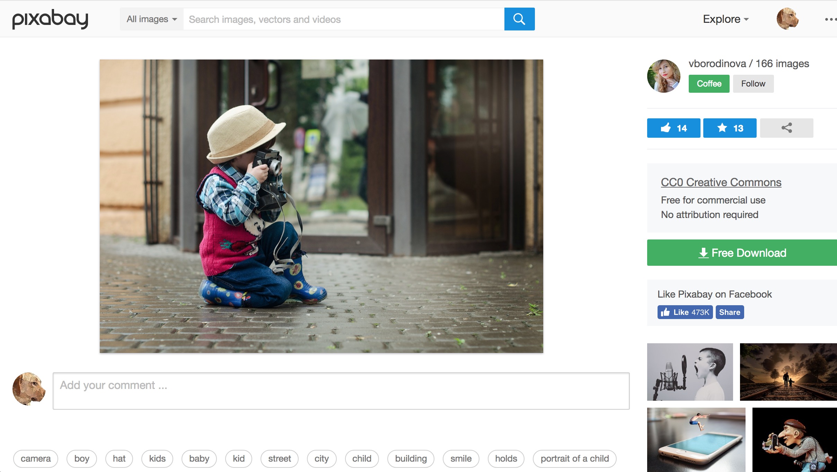Open the three-dots more menu
The height and width of the screenshot is (472, 837).
[x=830, y=19]
